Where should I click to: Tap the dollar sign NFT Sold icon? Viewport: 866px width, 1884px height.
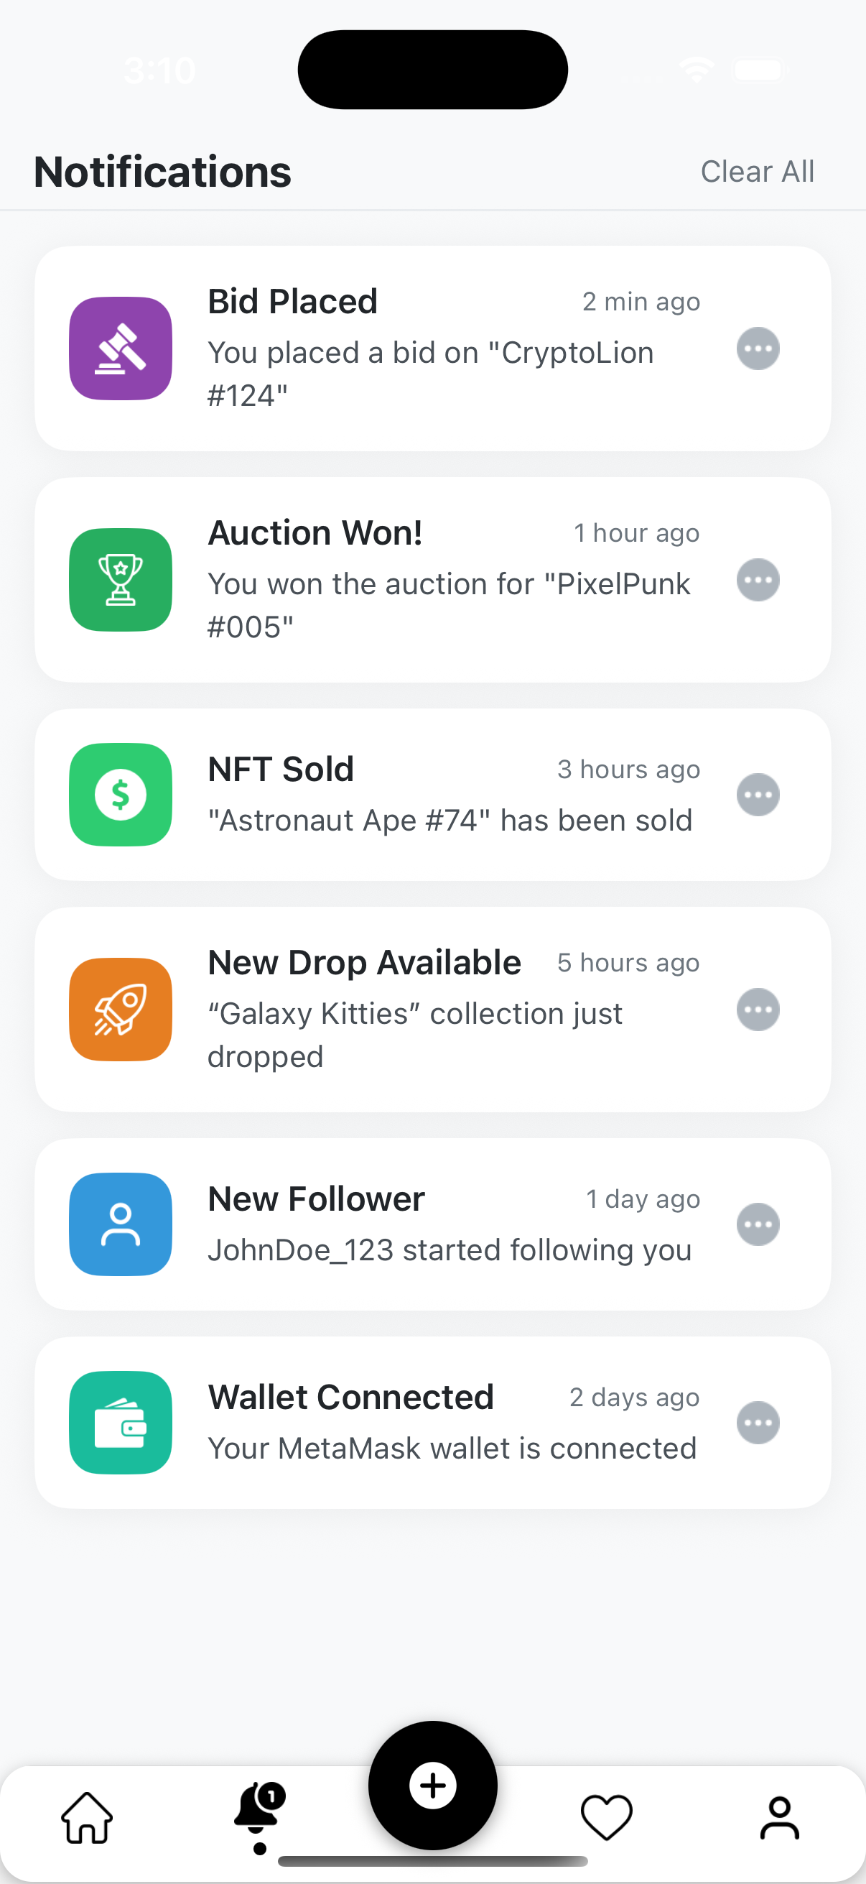click(121, 794)
